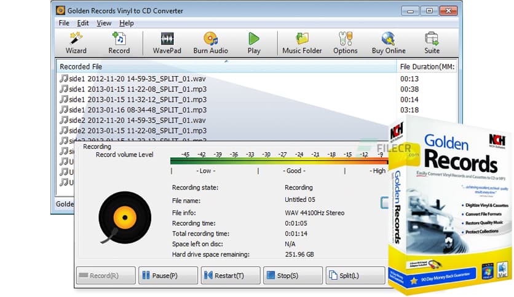The image size is (514, 297).
Task: Click the Golden Records product box image
Action: 450,206
